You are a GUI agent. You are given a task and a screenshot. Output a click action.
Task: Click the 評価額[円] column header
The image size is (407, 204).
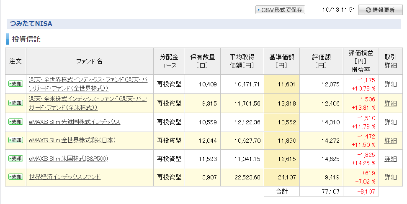pyautogui.click(x=321, y=61)
